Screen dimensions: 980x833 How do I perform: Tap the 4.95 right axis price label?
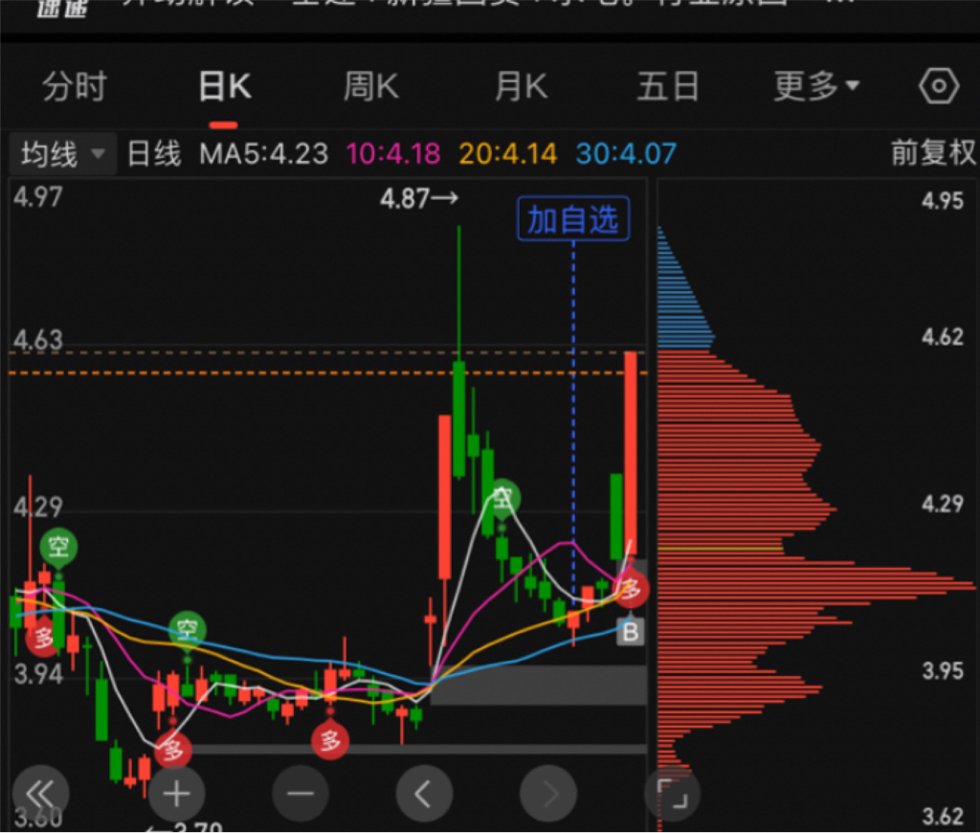point(943,201)
